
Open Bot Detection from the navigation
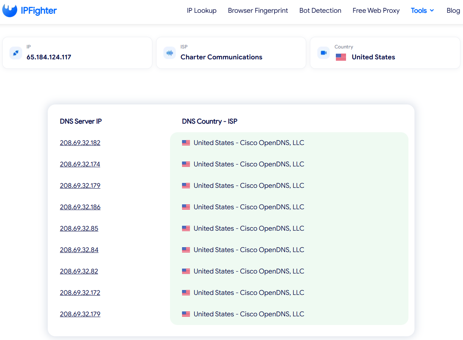pyautogui.click(x=320, y=11)
